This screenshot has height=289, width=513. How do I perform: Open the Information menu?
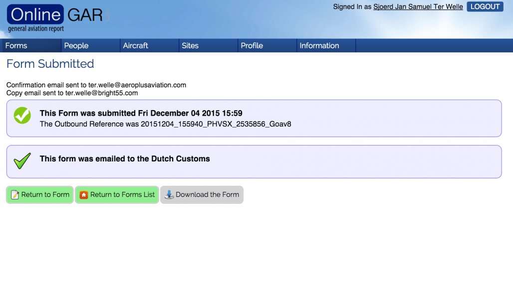[x=319, y=45]
